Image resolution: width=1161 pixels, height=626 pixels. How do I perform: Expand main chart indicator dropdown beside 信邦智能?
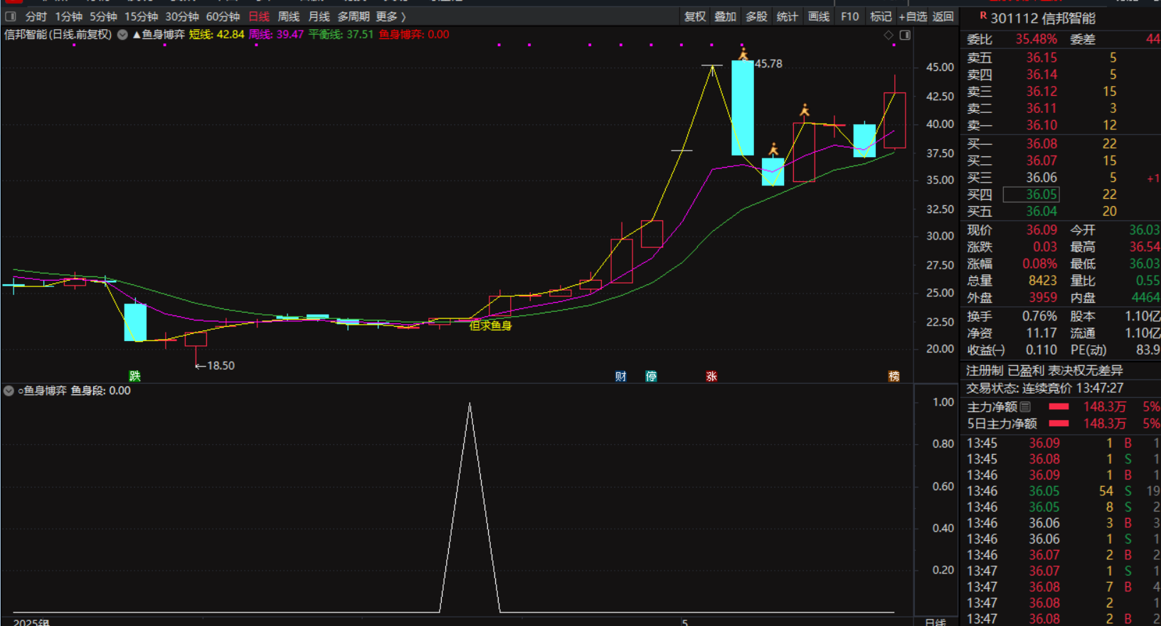122,35
